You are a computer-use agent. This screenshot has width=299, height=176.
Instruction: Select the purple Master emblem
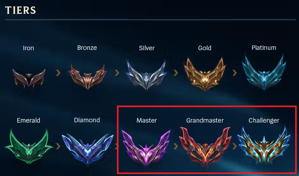tap(146, 147)
